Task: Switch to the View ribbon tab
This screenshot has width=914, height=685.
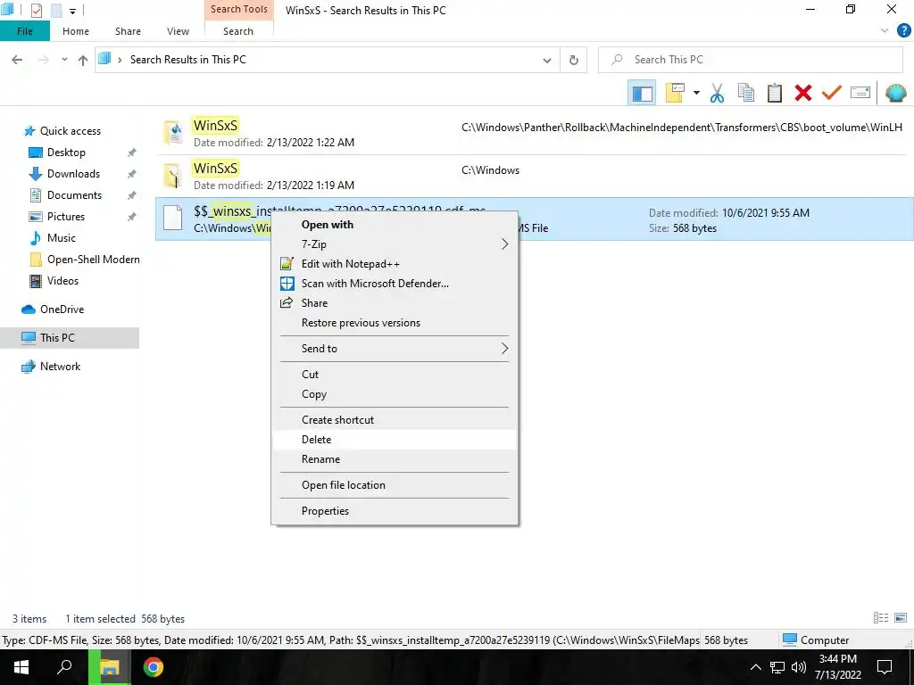Action: pyautogui.click(x=178, y=31)
